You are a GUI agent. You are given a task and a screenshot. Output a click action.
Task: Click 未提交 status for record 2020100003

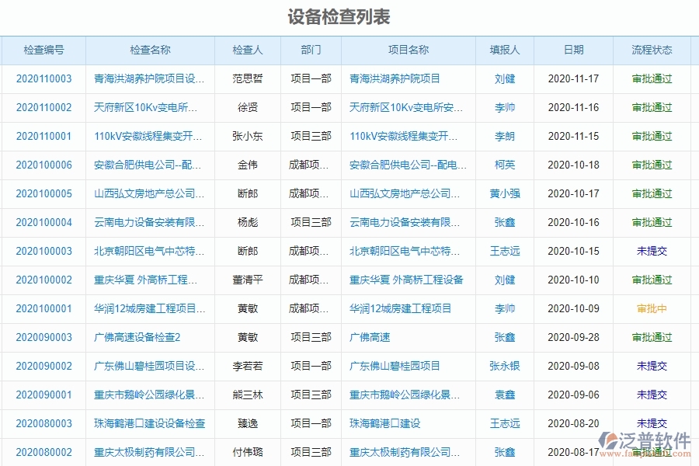pyautogui.click(x=653, y=251)
